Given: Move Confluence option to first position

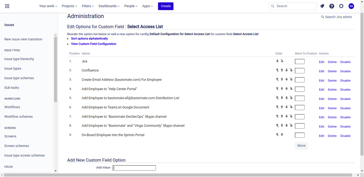Looking at the screenshot, I should [277, 70].
